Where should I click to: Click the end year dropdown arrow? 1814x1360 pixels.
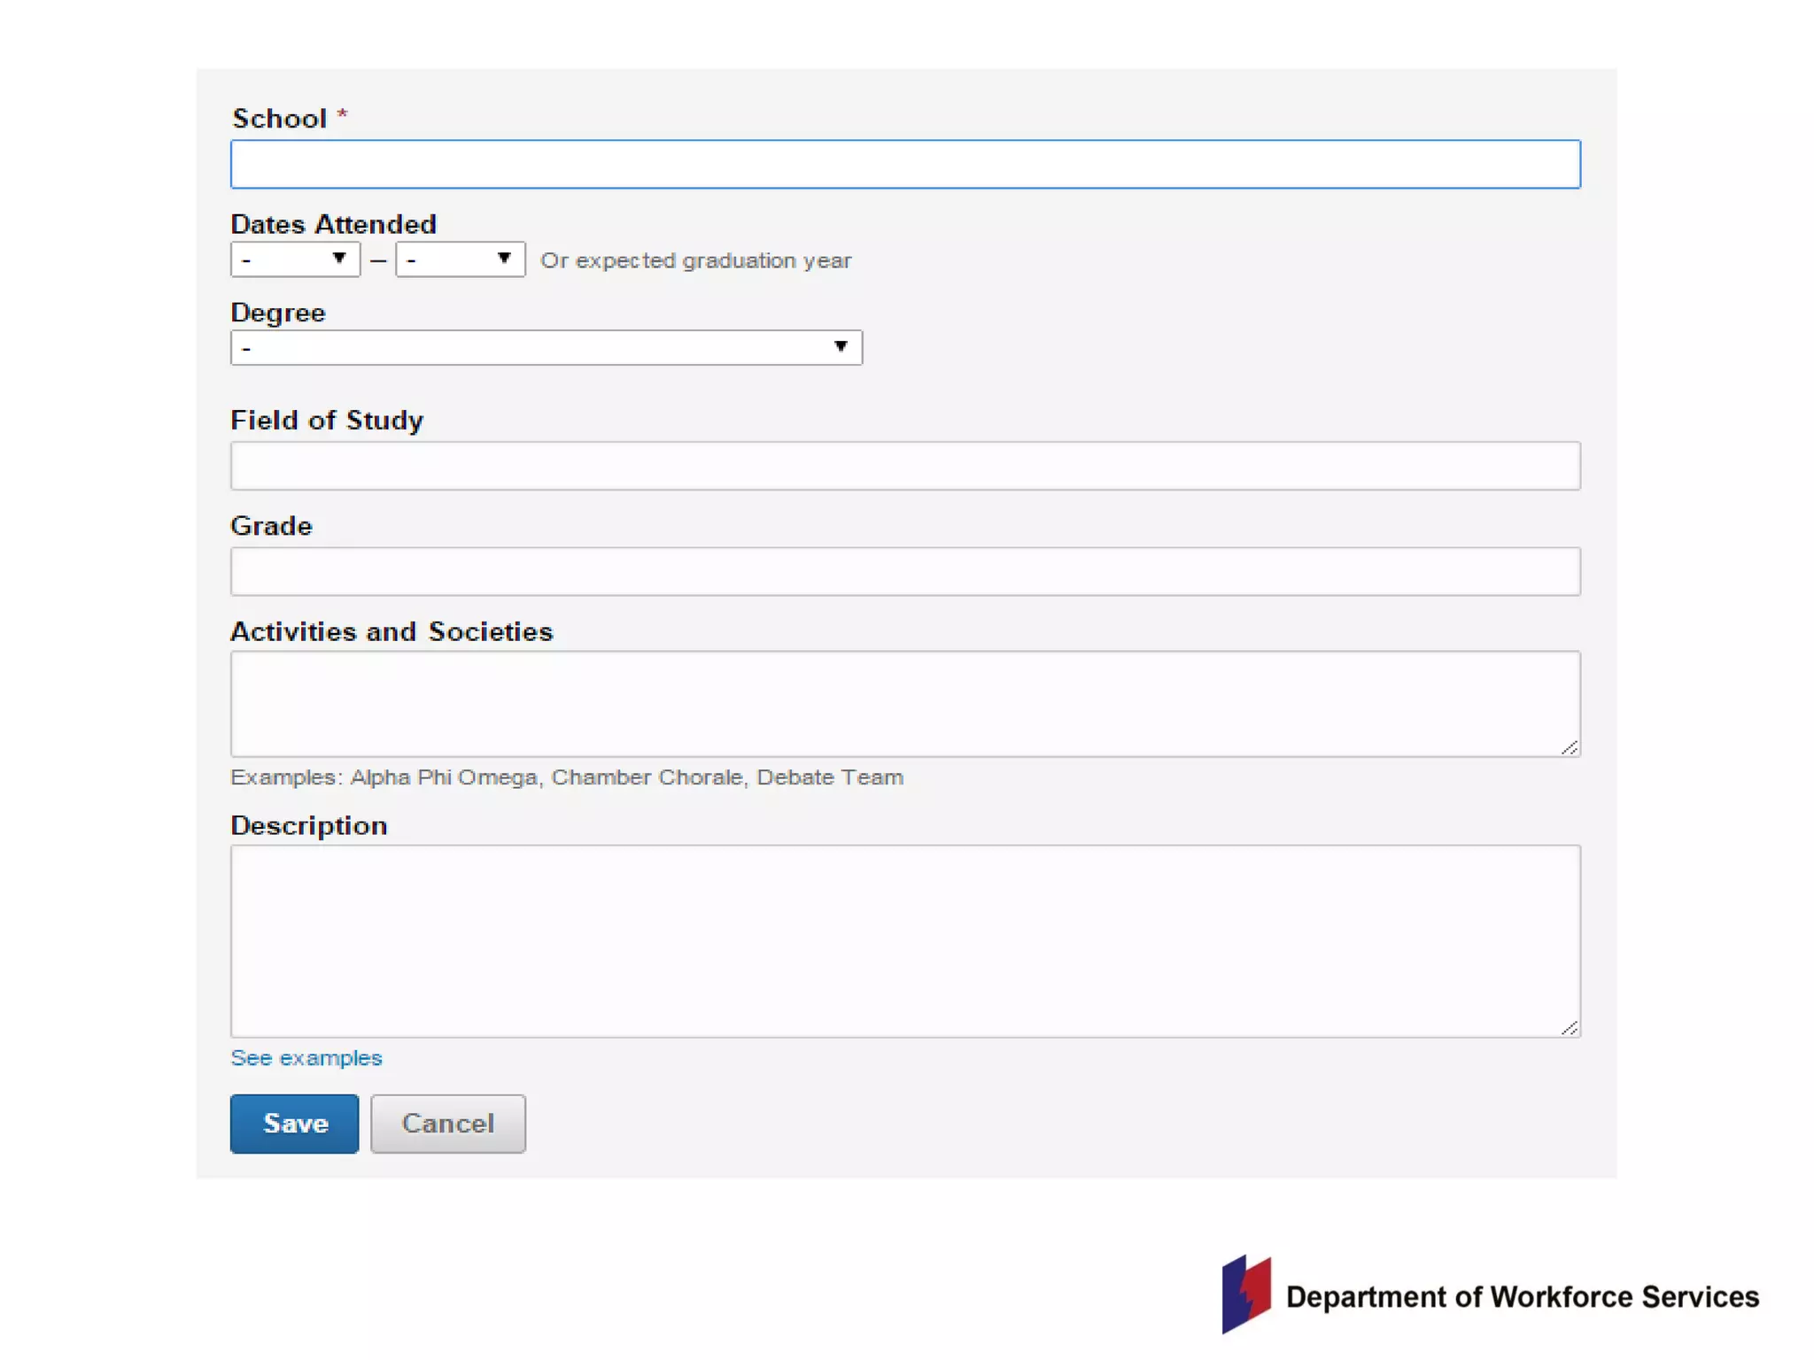[x=504, y=258]
